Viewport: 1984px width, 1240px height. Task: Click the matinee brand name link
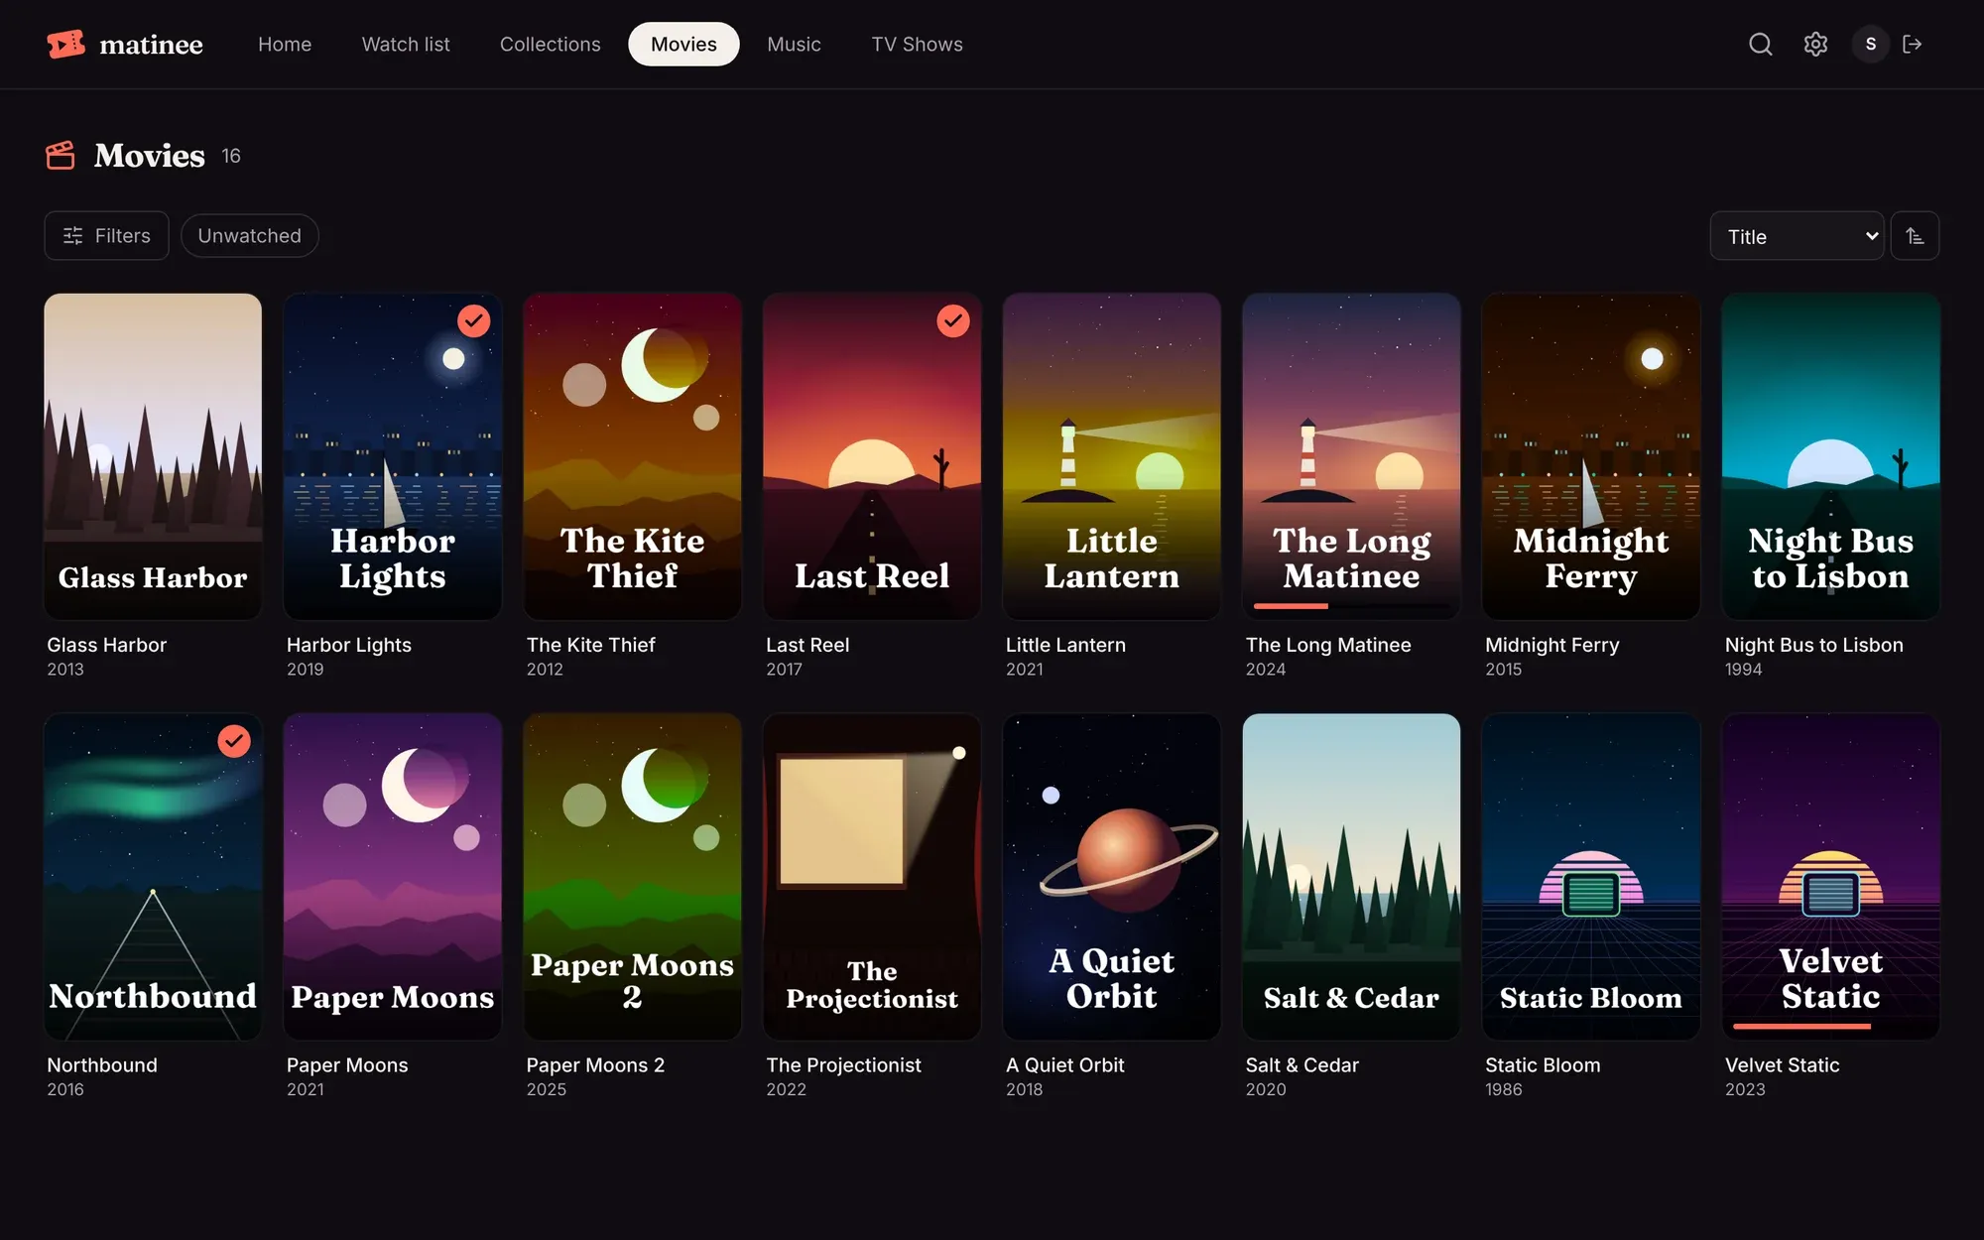[x=151, y=45]
